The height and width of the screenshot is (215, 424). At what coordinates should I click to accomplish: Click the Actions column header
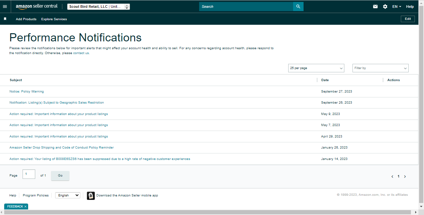(394, 80)
